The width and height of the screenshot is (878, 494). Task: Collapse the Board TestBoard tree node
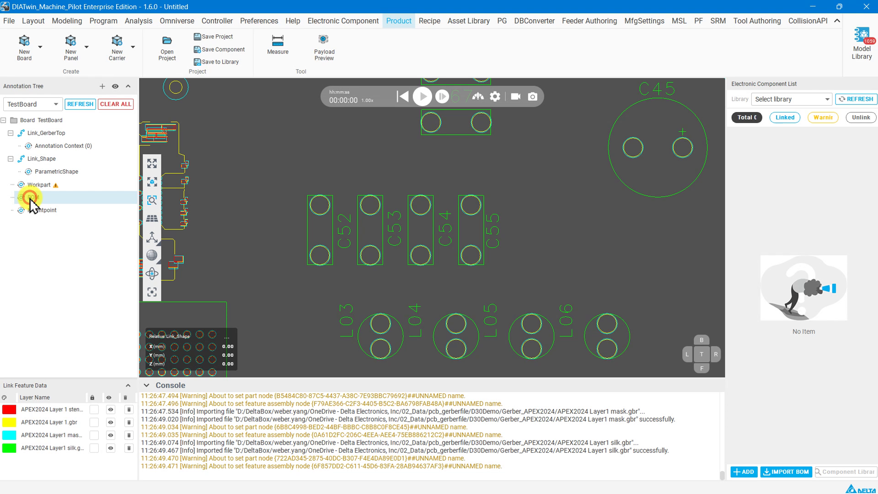tap(4, 120)
